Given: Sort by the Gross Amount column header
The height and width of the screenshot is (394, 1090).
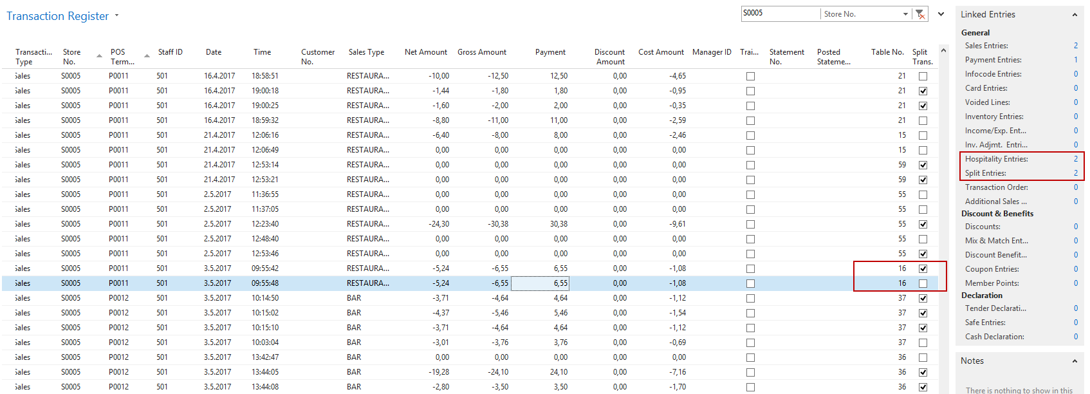Looking at the screenshot, I should tap(481, 52).
